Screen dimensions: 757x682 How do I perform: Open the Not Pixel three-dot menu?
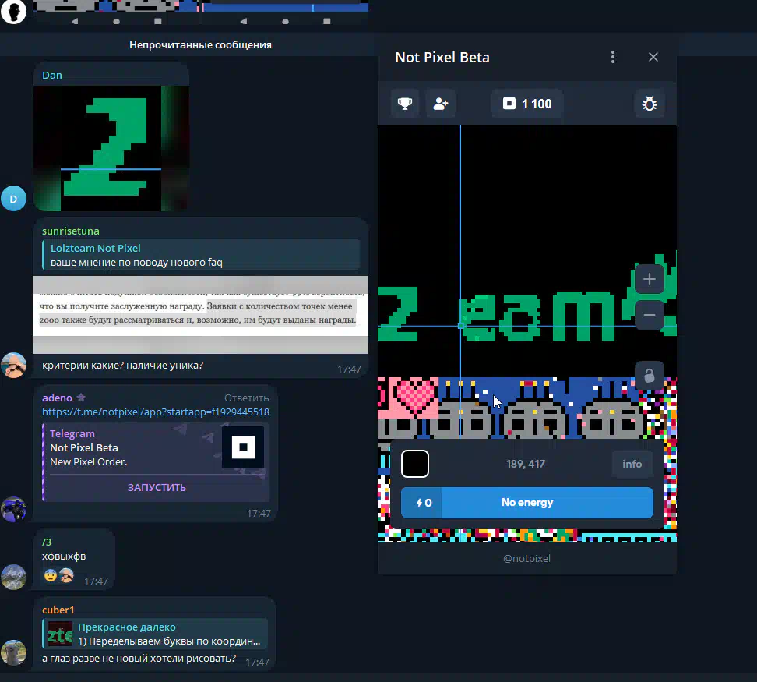click(x=613, y=57)
